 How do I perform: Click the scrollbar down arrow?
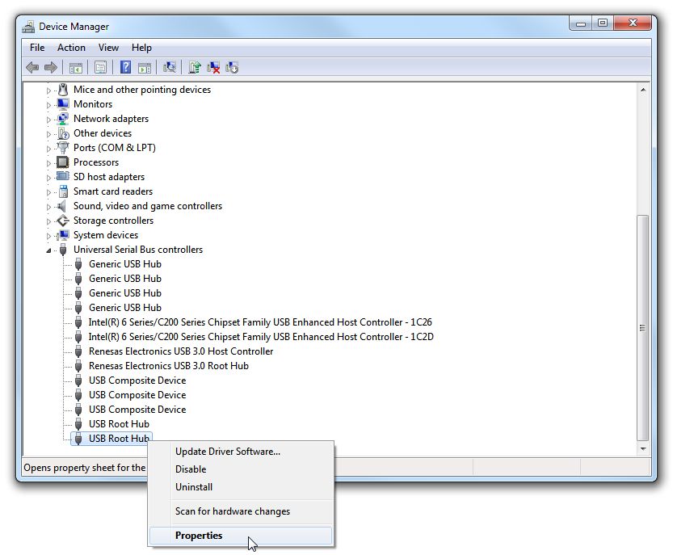643,449
